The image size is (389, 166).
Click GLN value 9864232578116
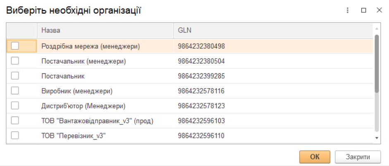click(x=201, y=91)
